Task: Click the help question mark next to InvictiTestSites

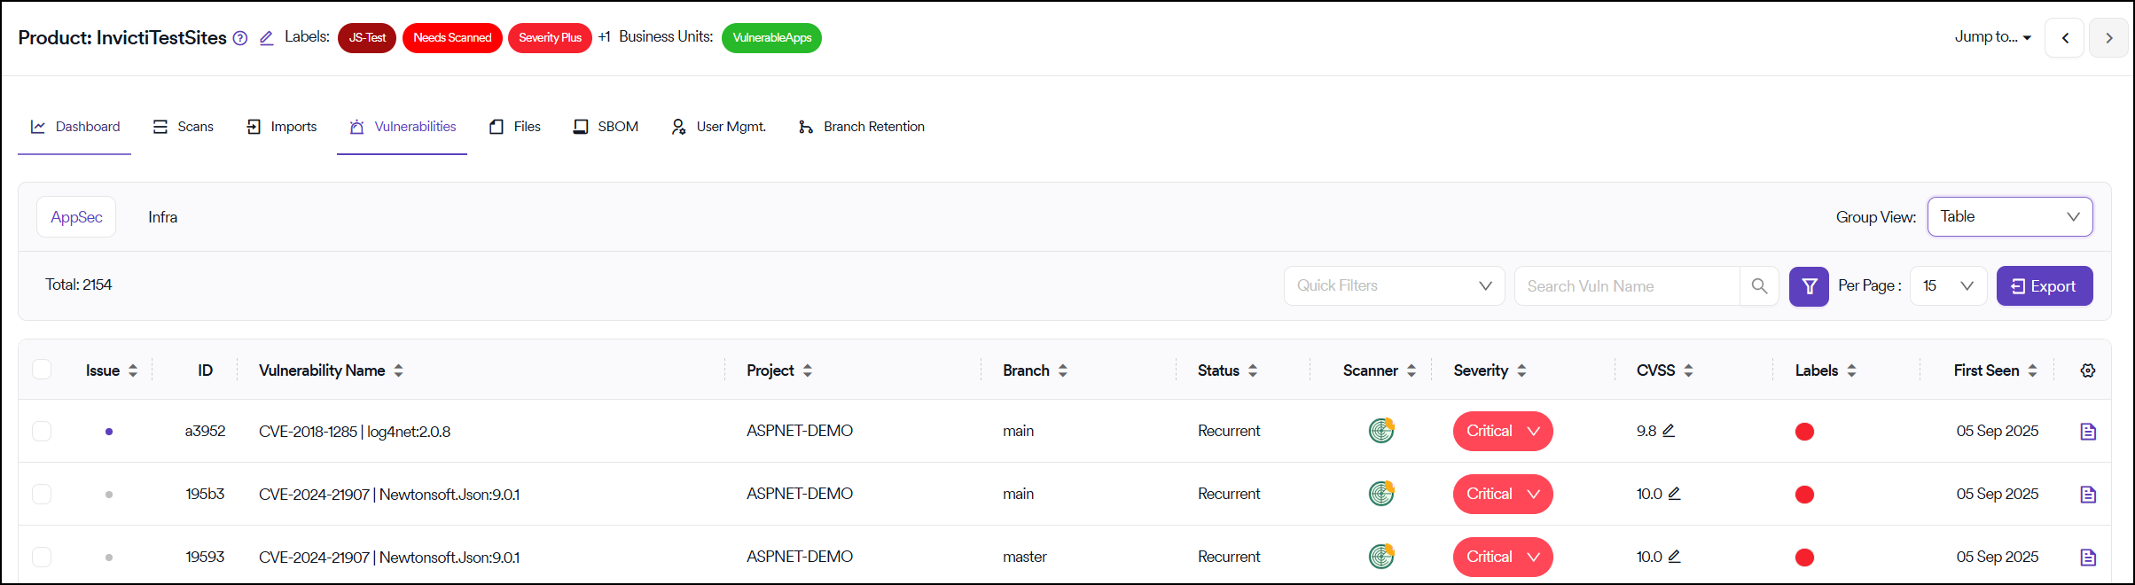Action: 240,38
